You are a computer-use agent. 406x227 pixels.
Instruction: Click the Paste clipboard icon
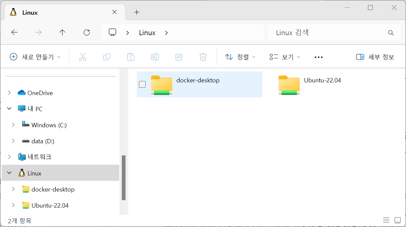(131, 57)
